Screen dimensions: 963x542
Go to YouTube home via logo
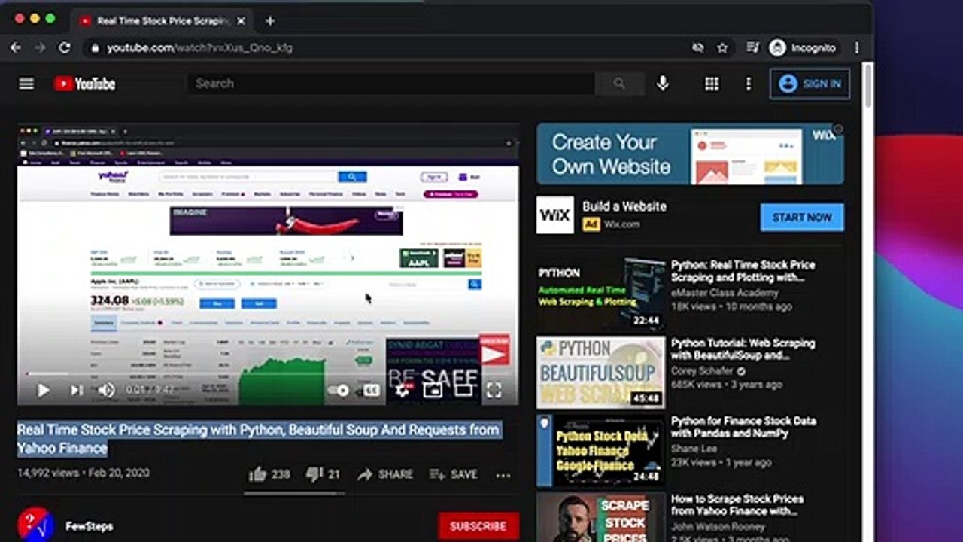tap(84, 84)
